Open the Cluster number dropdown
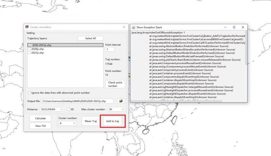The image size is (271, 156). point(67,124)
